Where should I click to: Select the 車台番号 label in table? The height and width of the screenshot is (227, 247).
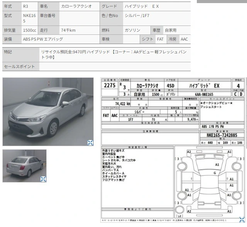47,15
